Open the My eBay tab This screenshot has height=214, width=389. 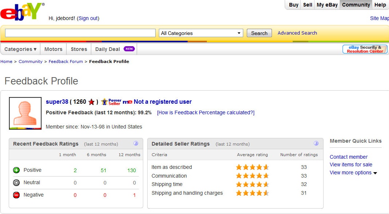click(327, 5)
